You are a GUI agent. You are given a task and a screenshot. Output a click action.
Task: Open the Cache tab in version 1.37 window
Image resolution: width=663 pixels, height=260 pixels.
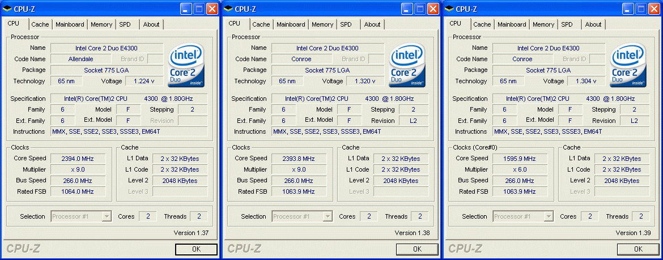tap(40, 24)
